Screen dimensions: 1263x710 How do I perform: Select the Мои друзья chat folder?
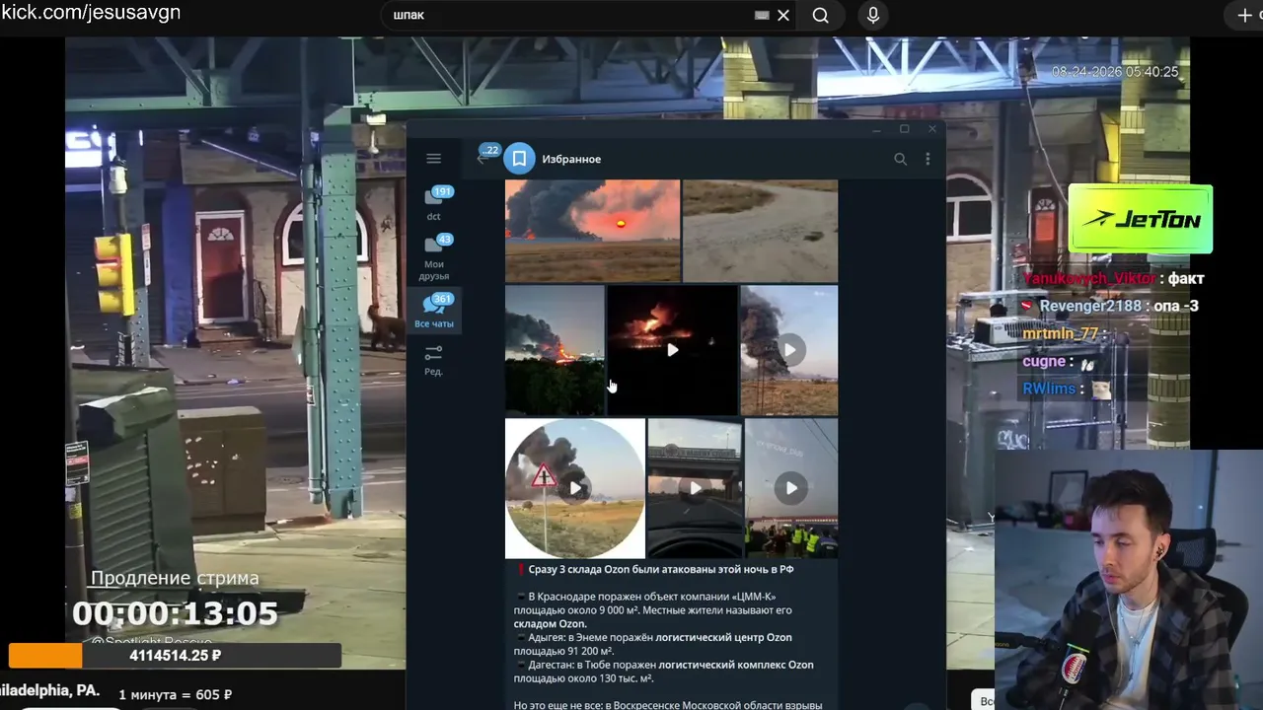point(434,257)
